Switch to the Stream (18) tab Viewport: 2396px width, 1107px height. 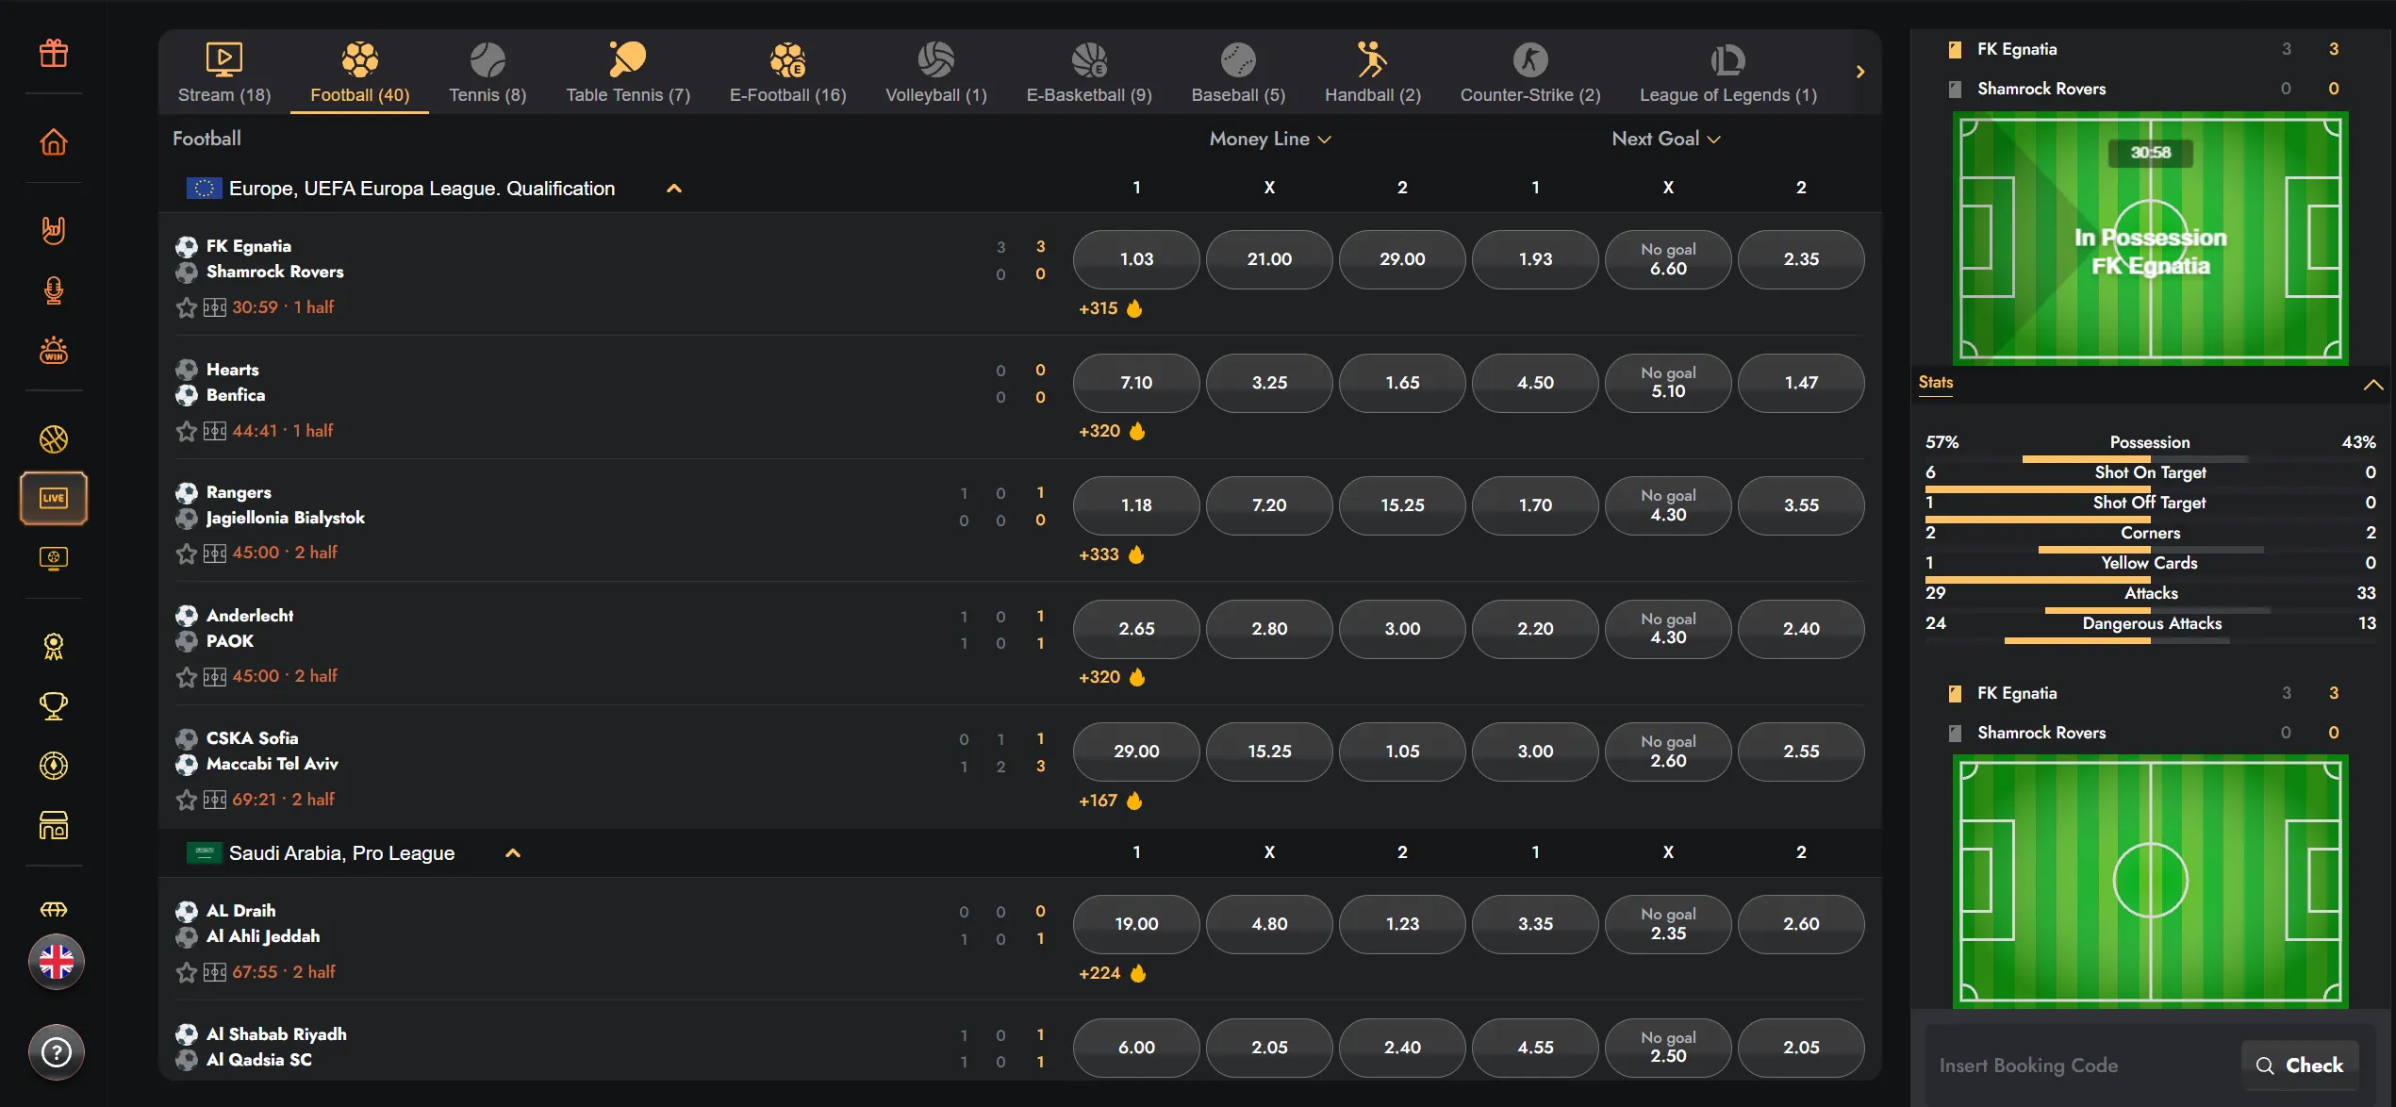coord(224,73)
